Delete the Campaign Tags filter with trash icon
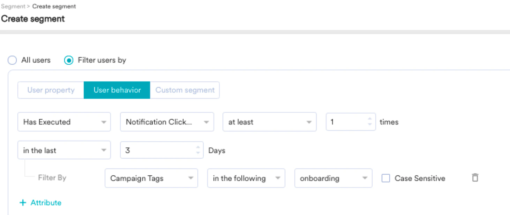The height and width of the screenshot is (215, 510). pyautogui.click(x=475, y=178)
